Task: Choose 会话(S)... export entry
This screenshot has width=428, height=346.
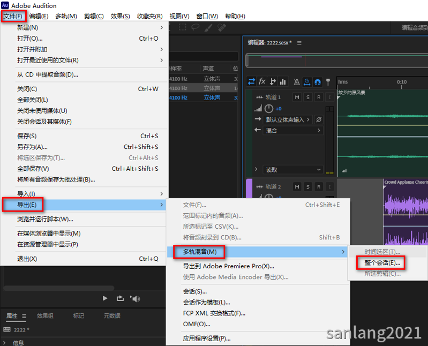Action: click(258, 291)
